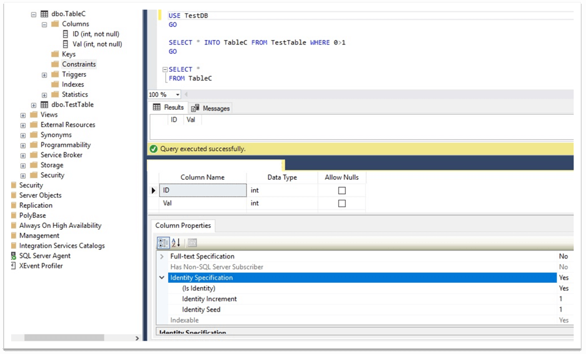Collapse the Columns folder node
The image size is (586, 354).
pos(44,24)
